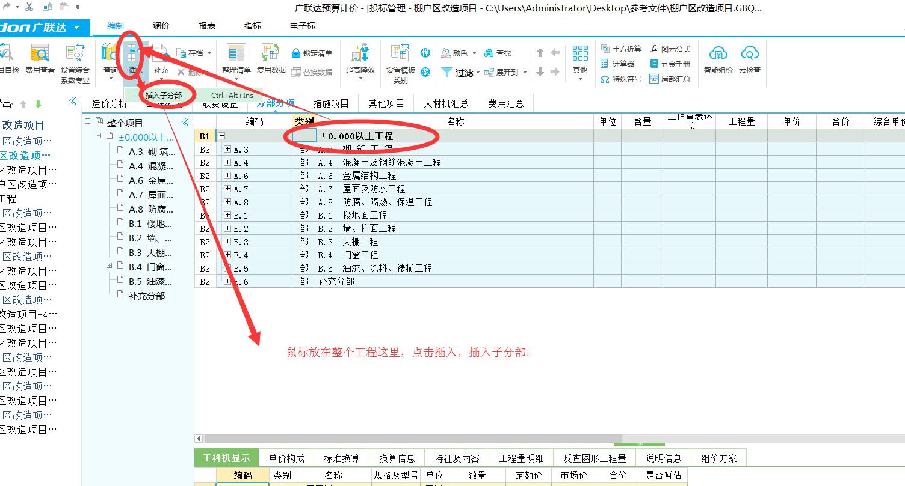Click the paste clipboard icon in the quick access bar

[x=65, y=7]
